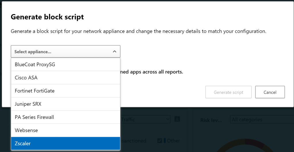Click the Risk level label
The width and height of the screenshot is (294, 152).
211,120
